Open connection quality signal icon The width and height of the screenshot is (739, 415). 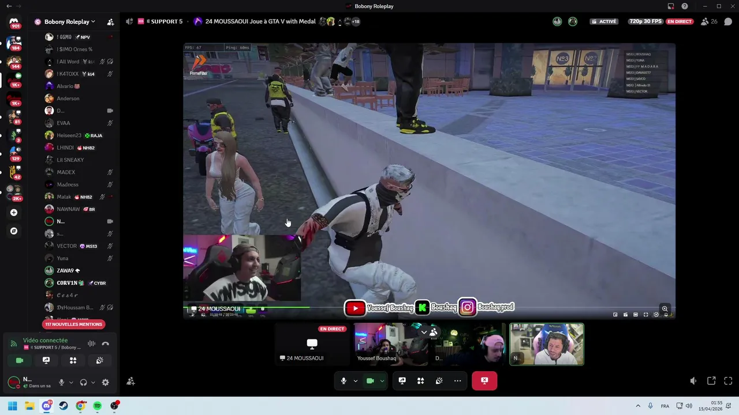(14, 344)
